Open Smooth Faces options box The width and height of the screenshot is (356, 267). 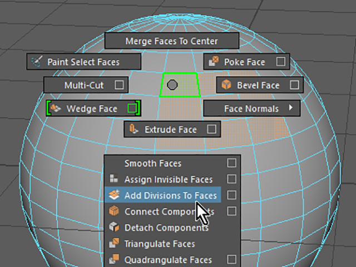coord(231,163)
